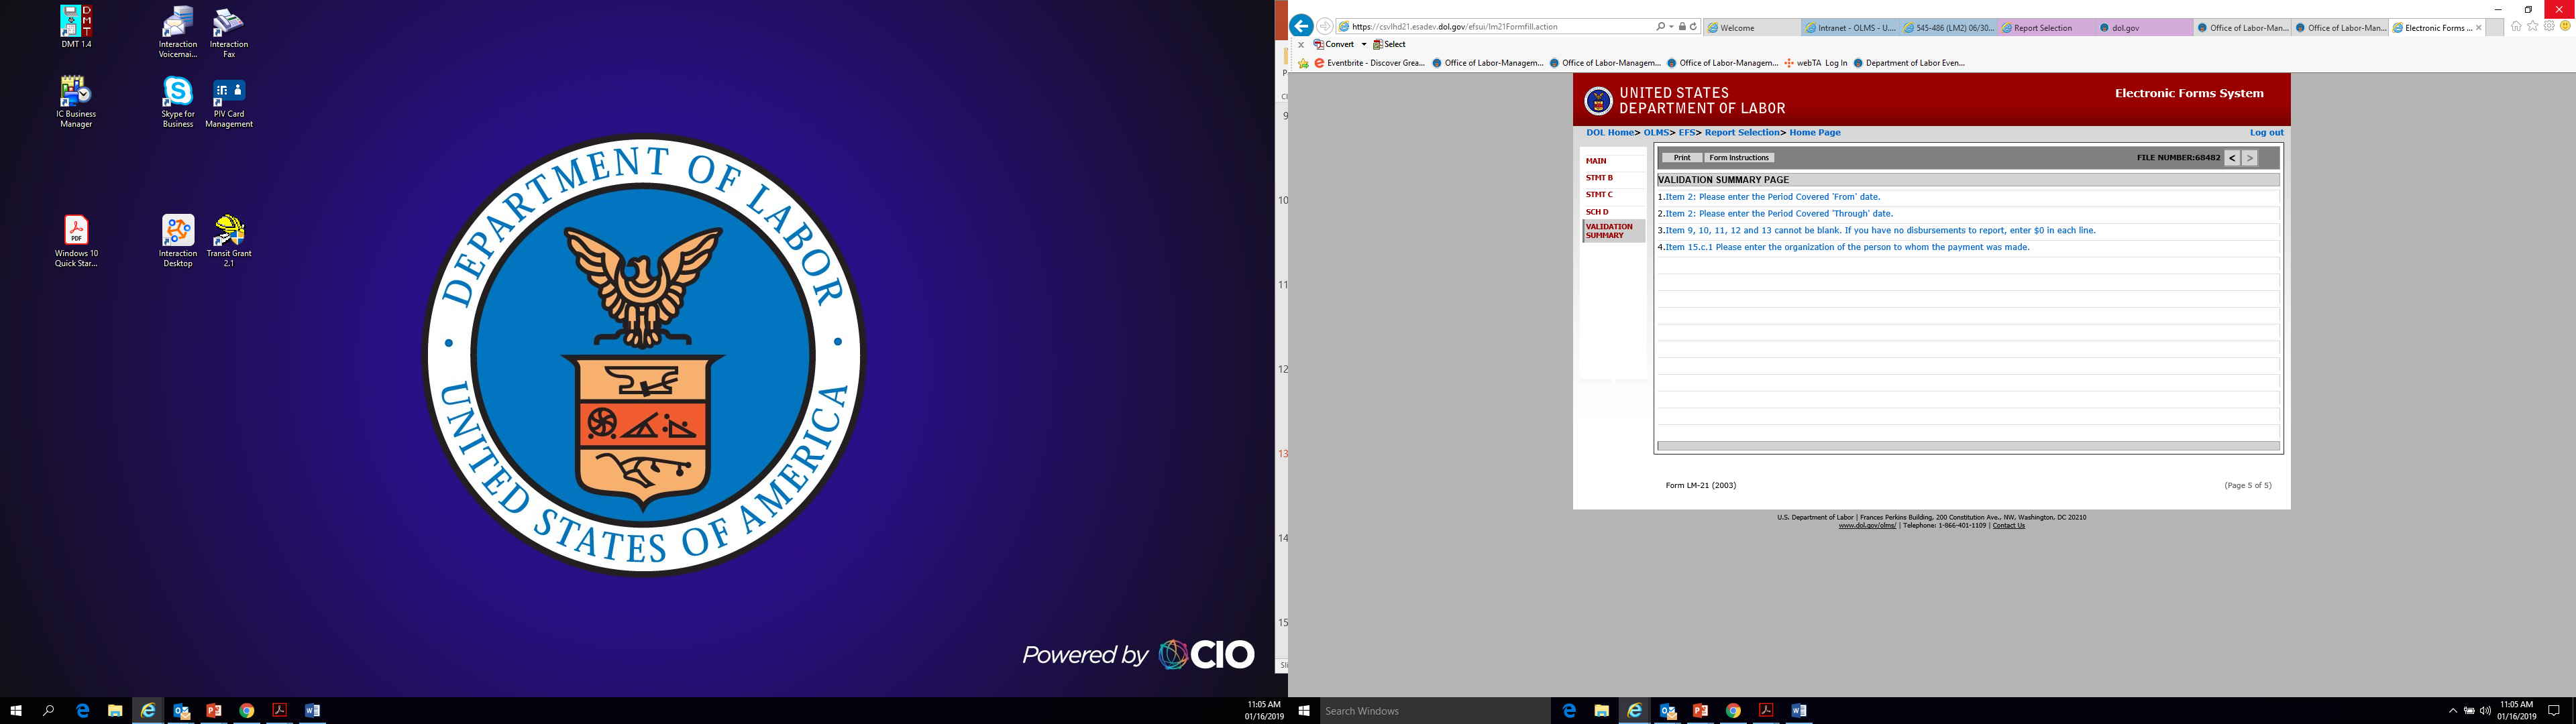Switch to the Report Selection browser tab
This screenshot has width=2576, height=724.
(x=2042, y=28)
